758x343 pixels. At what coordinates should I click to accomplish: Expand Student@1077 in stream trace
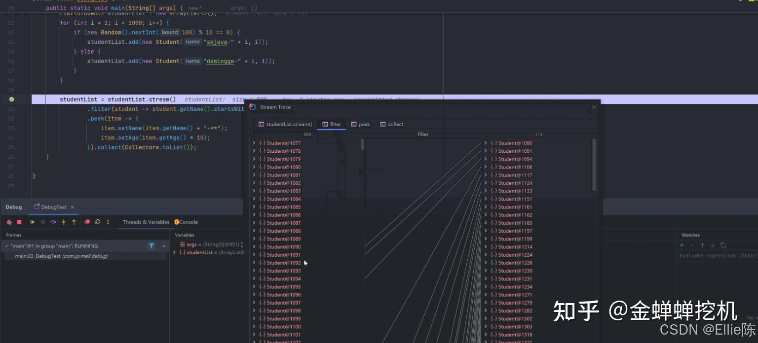(254, 143)
